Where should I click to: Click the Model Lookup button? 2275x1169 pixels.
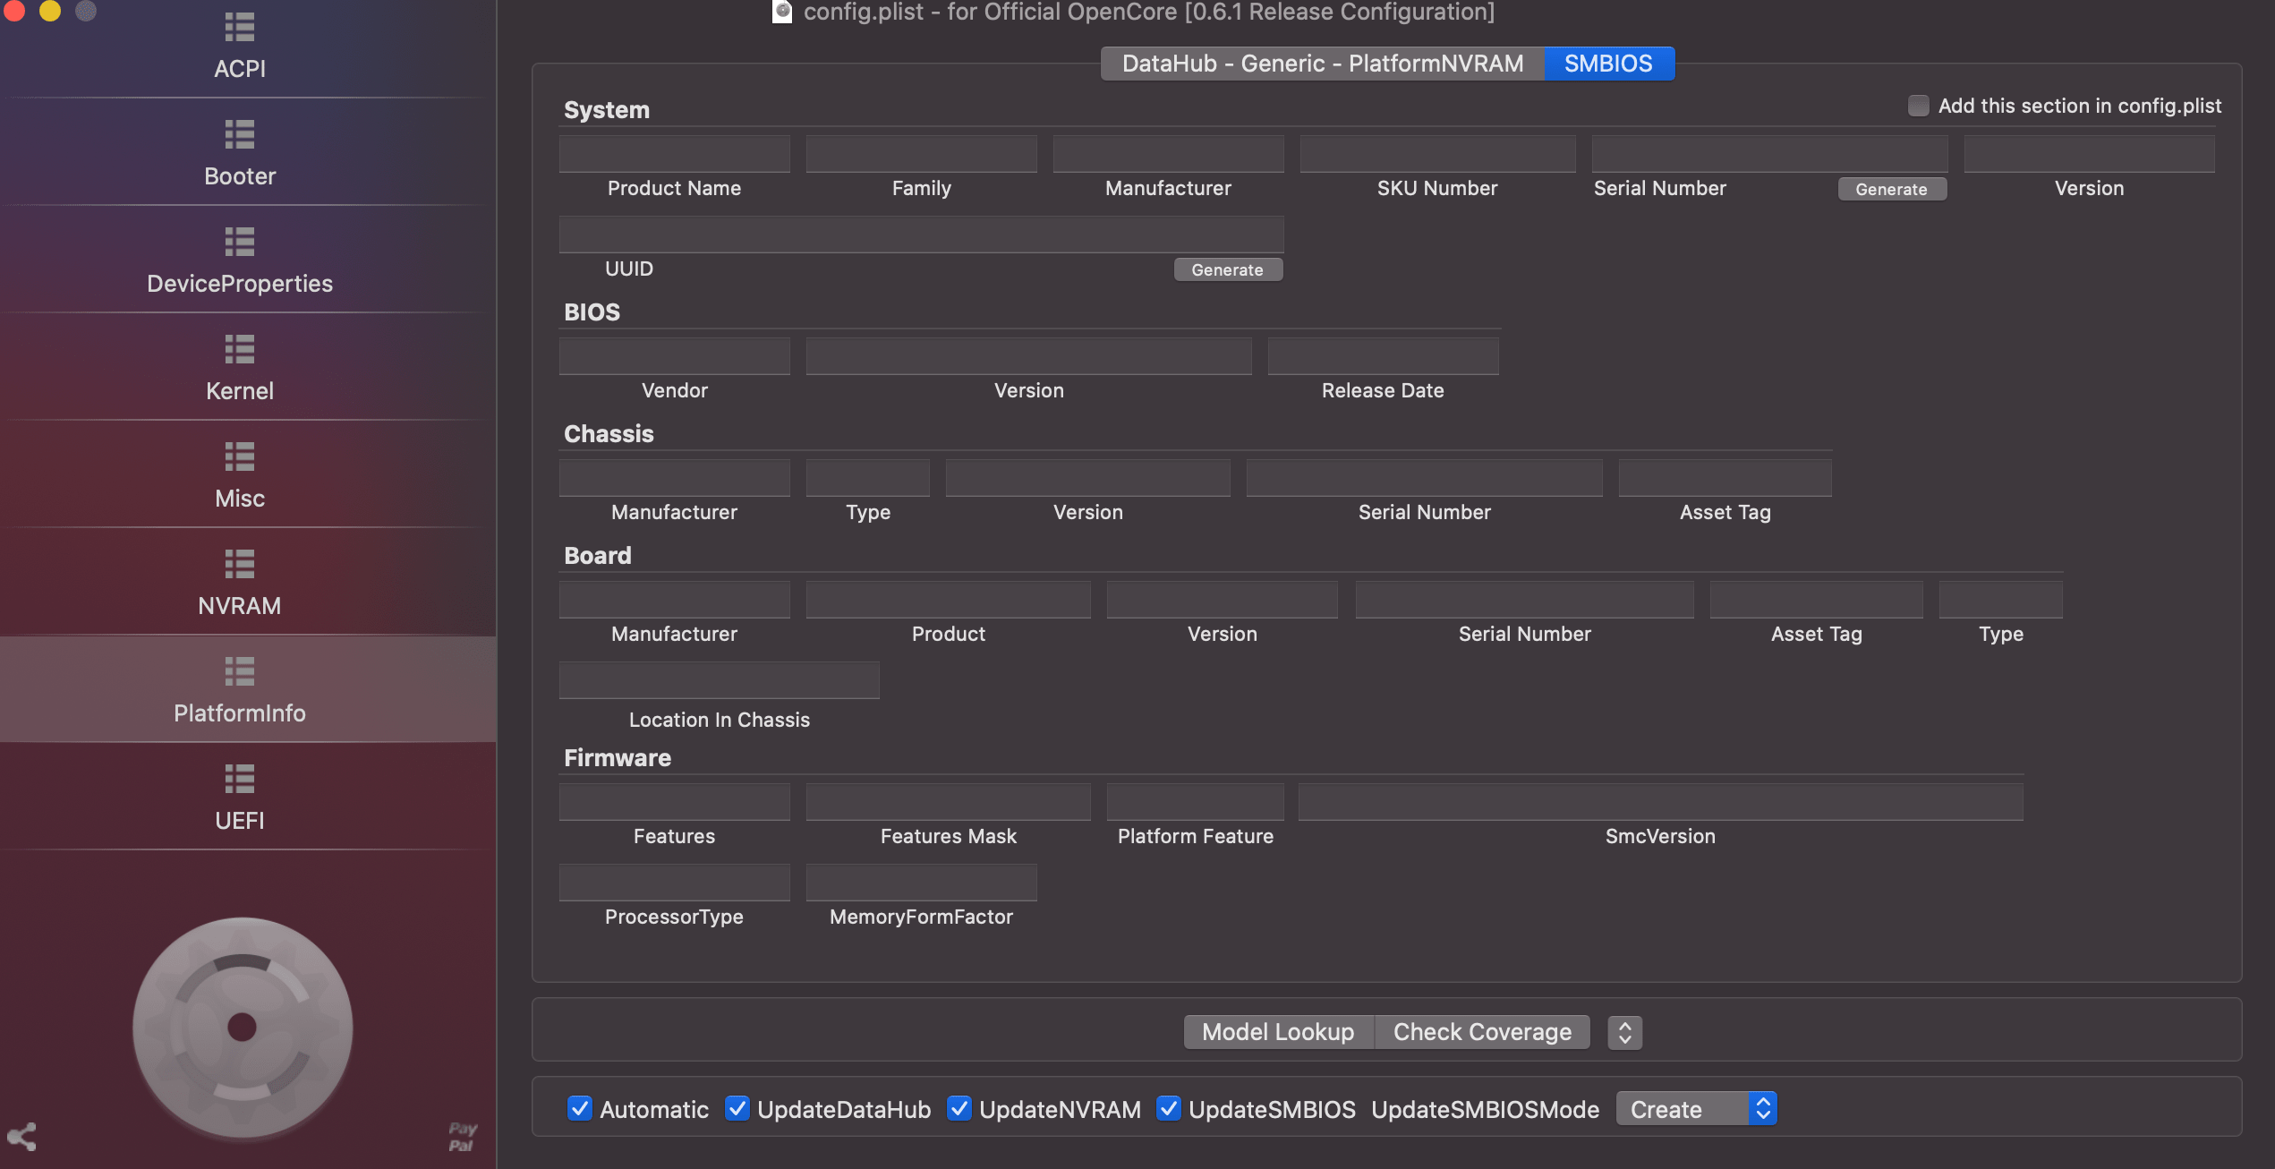(1277, 1032)
